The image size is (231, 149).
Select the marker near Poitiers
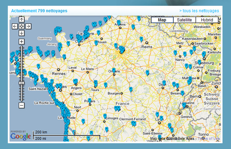pos(90,100)
